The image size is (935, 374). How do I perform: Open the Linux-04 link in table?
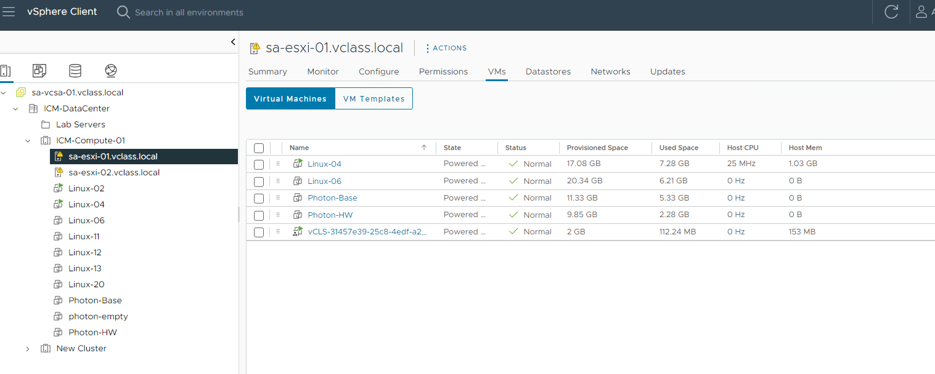click(x=324, y=164)
